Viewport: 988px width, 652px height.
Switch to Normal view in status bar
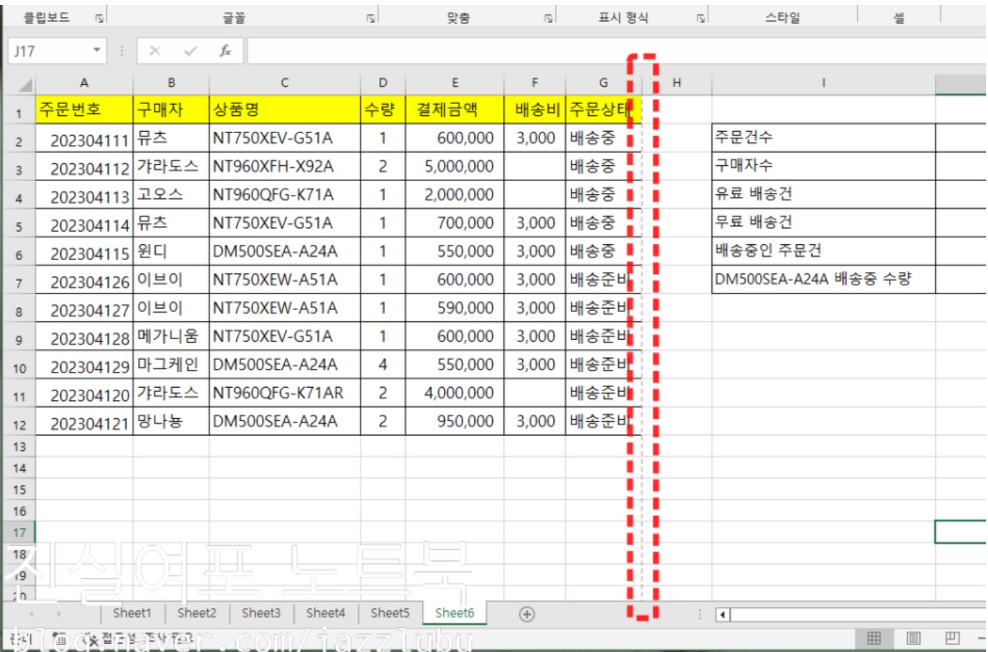coord(874,638)
